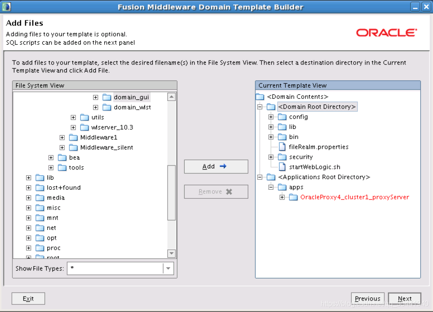433x312 pixels.
Task: Select the red 'OracleProxy4_cluster1_proxyServer' label
Action: (x=354, y=197)
